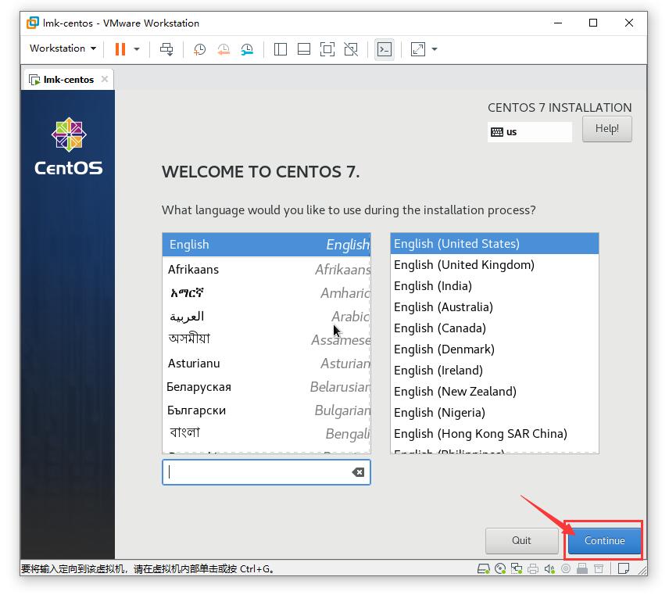669x602 pixels.
Task: Continue to the next installation step
Action: click(x=605, y=540)
